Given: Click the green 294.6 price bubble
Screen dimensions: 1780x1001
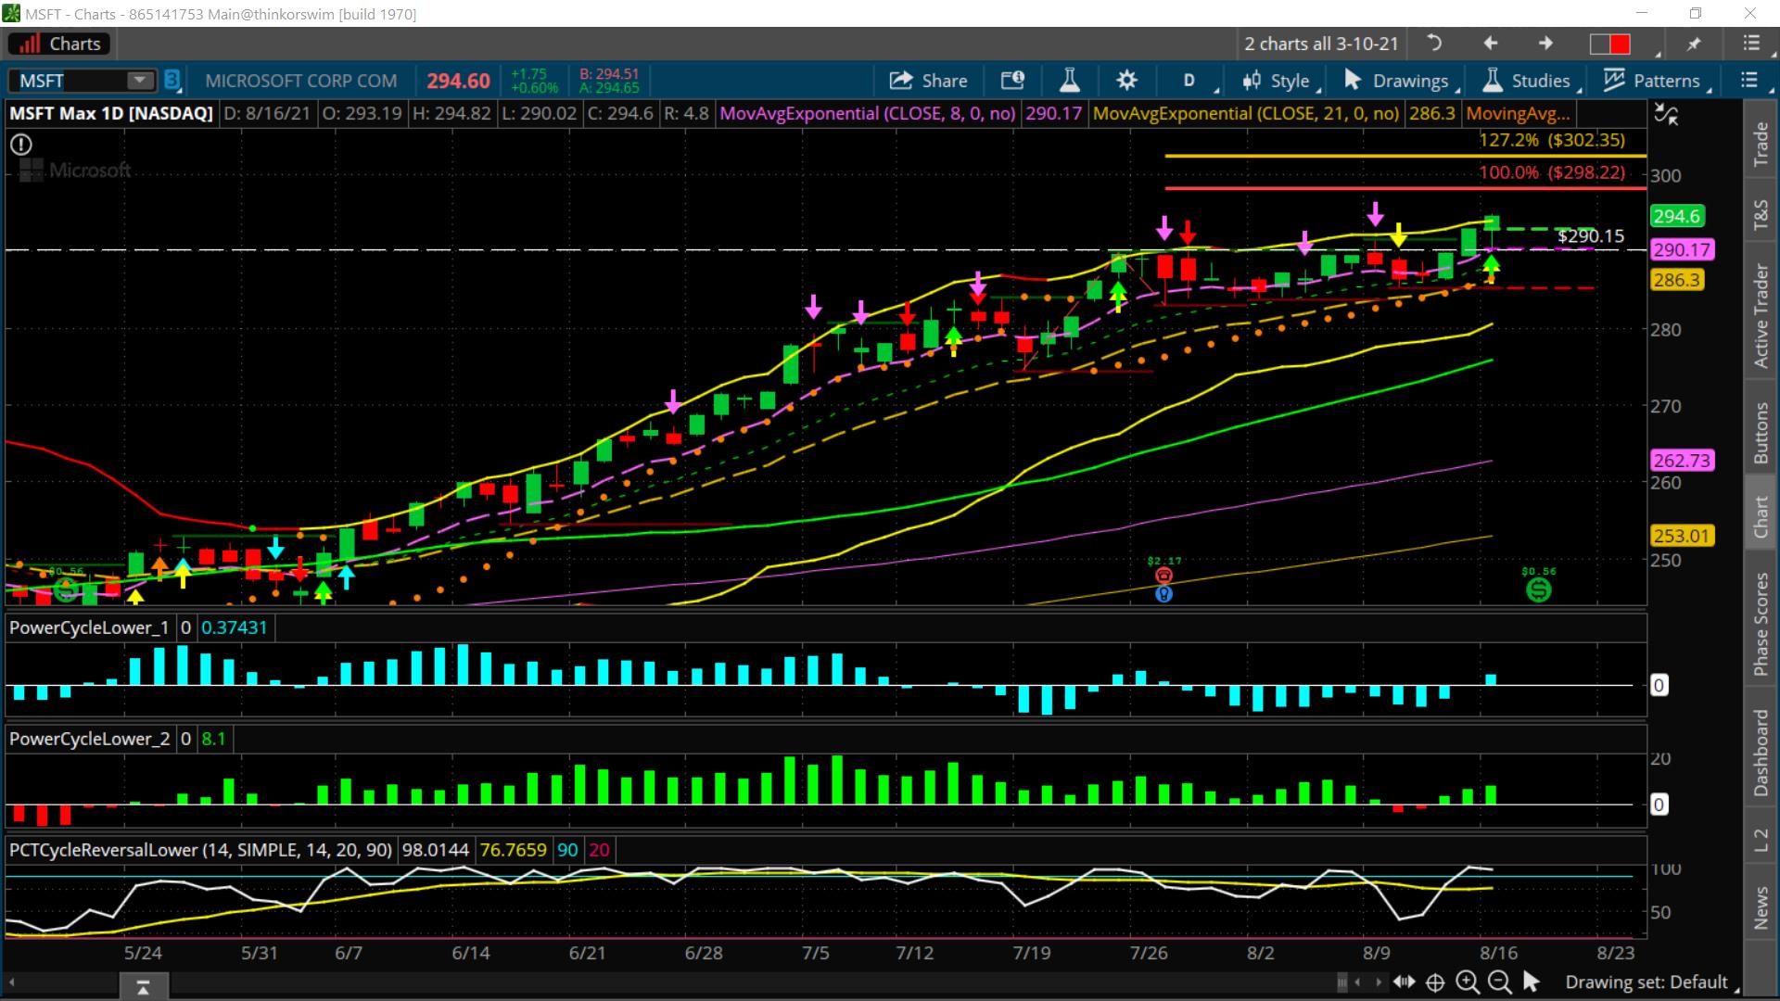Looking at the screenshot, I should (x=1676, y=216).
